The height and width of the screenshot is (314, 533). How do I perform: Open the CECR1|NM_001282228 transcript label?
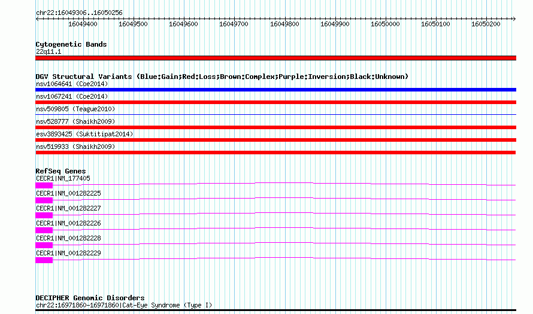click(x=68, y=238)
